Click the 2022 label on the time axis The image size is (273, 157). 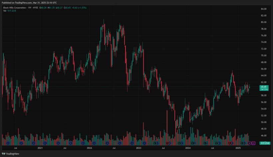coord(89,149)
